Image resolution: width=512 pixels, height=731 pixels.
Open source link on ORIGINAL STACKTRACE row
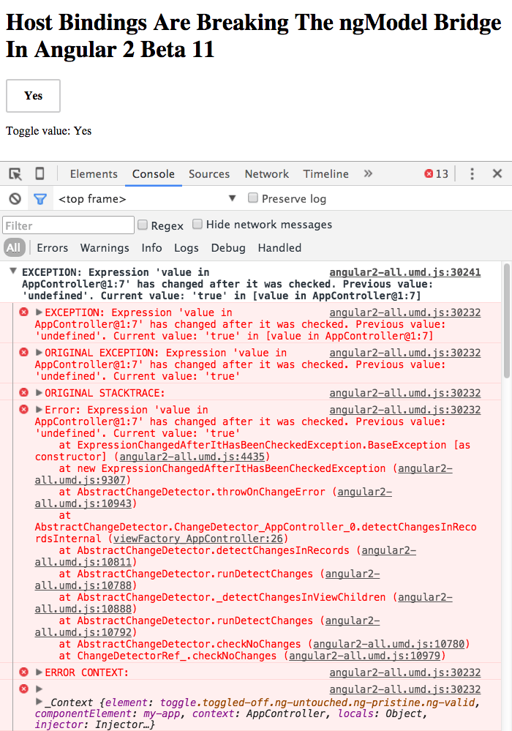coord(405,393)
